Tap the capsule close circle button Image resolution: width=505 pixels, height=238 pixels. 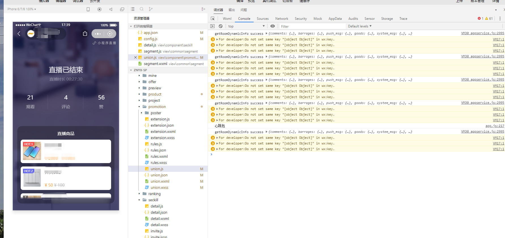pos(110,34)
